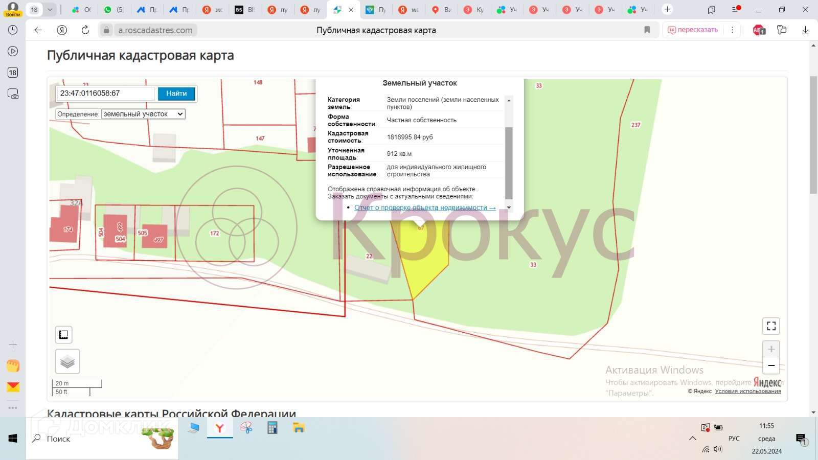Open browsing history in the sidebar
Image resolution: width=818 pixels, height=460 pixels.
pyautogui.click(x=13, y=30)
